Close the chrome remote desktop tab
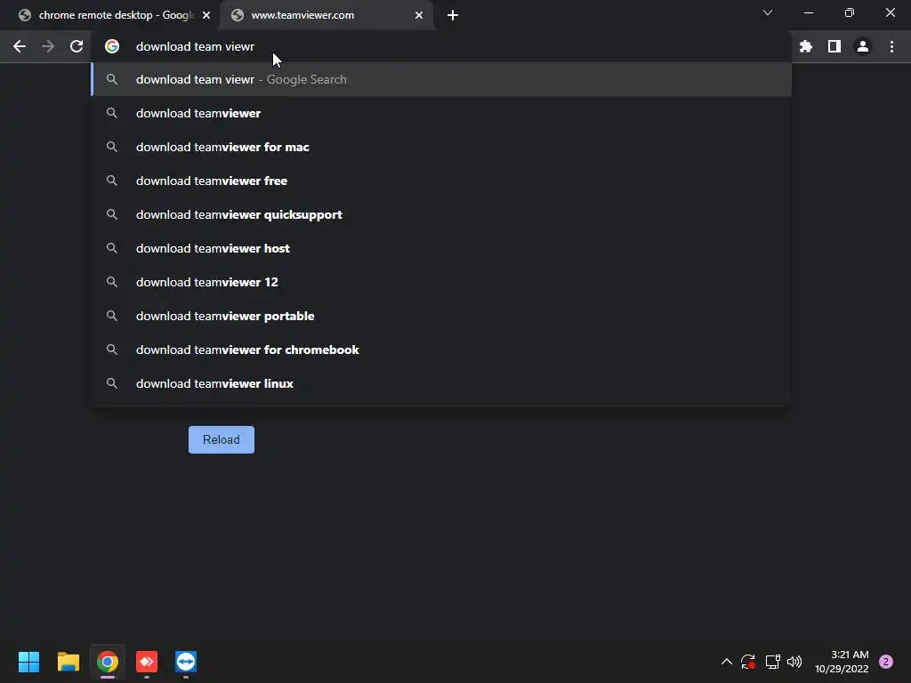Image resolution: width=911 pixels, height=683 pixels. [206, 15]
